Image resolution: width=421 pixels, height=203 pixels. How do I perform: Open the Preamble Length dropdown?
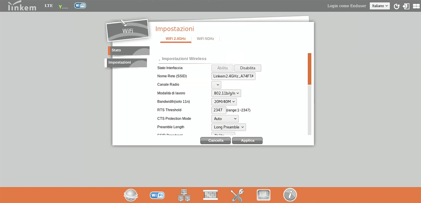point(228,127)
